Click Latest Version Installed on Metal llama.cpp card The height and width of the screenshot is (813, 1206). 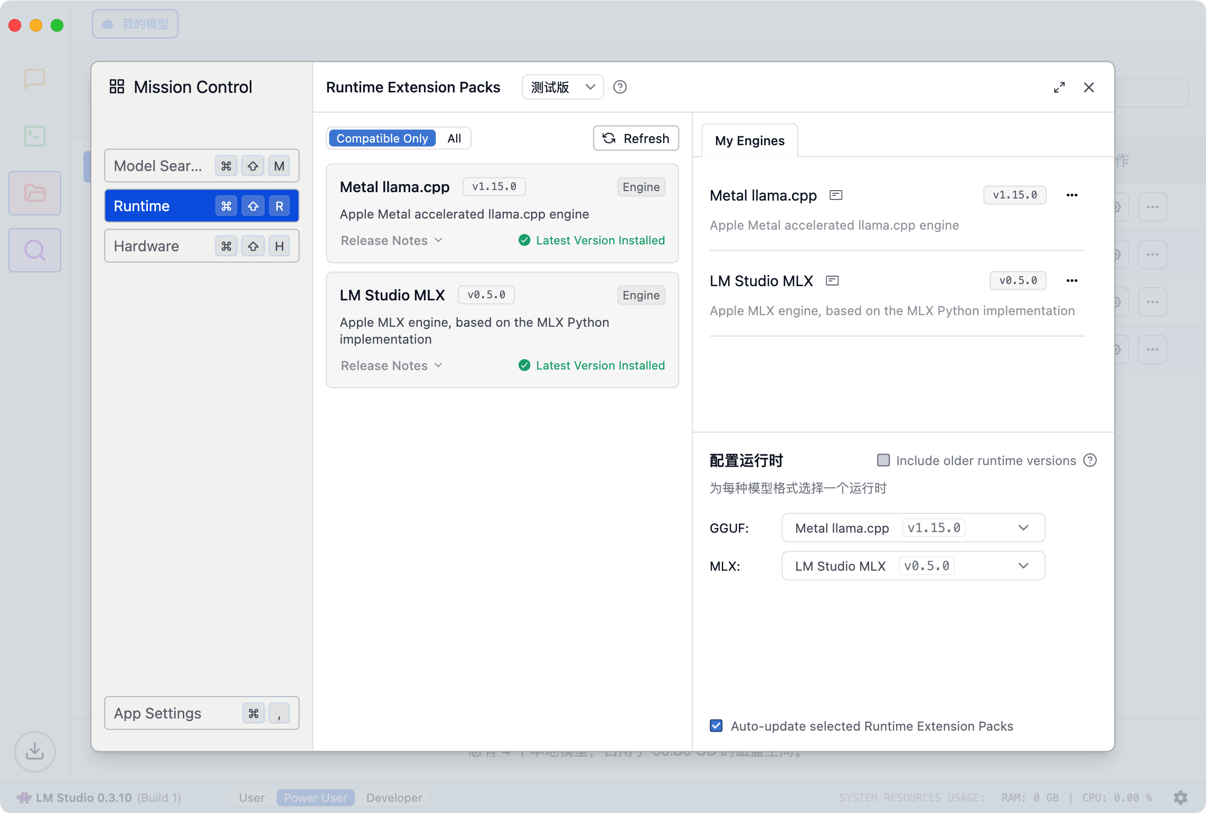tap(600, 240)
